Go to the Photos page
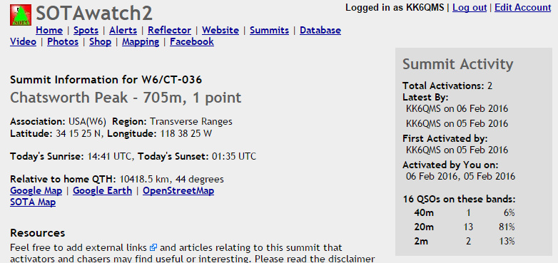This screenshot has width=558, height=263. tap(63, 42)
